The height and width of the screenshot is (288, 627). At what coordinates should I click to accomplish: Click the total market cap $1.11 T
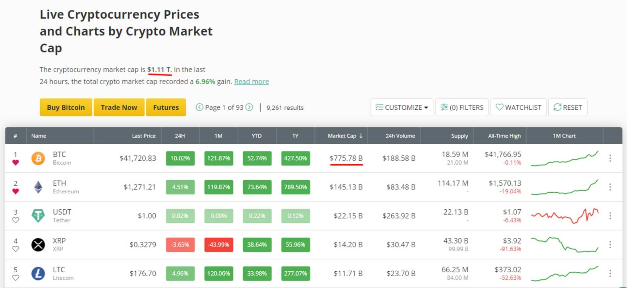(159, 70)
